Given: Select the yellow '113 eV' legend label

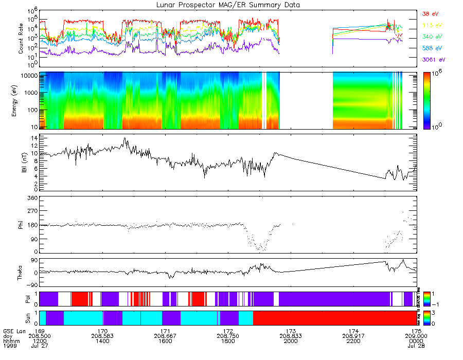Looking at the screenshot, I should (x=432, y=25).
